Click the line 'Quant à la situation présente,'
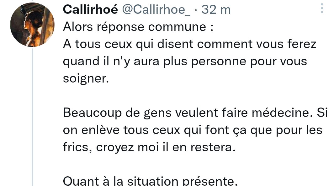334x186 pixels. pyautogui.click(x=150, y=181)
